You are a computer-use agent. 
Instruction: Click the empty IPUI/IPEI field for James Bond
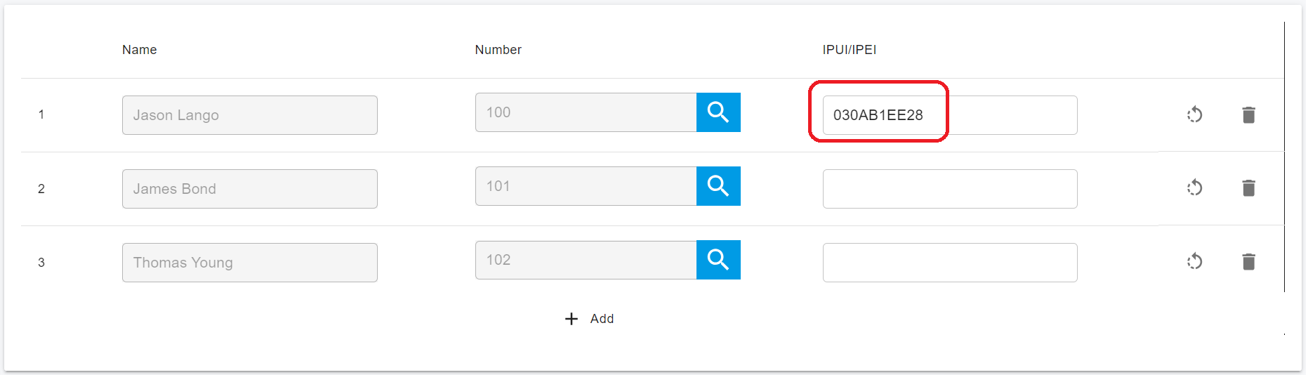click(949, 189)
